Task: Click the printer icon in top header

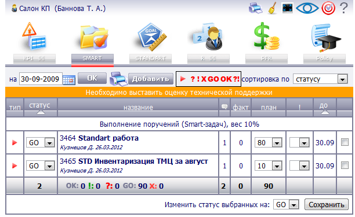Action: pyautogui.click(x=256, y=8)
